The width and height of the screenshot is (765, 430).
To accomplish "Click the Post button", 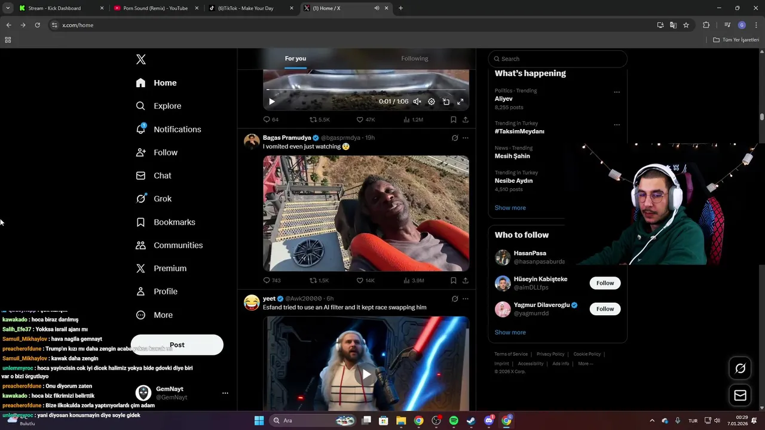I will [x=177, y=345].
